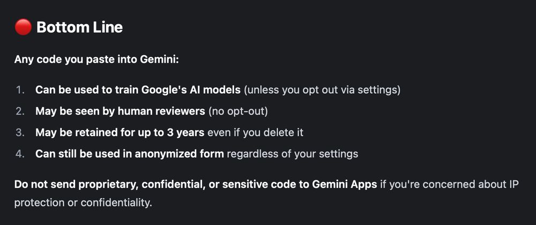Click 'even if you delete it' text

point(255,132)
